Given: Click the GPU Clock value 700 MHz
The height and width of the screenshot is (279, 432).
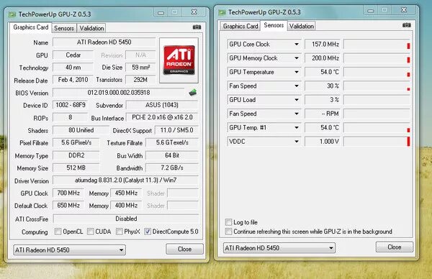Looking at the screenshot, I should click(x=68, y=193).
